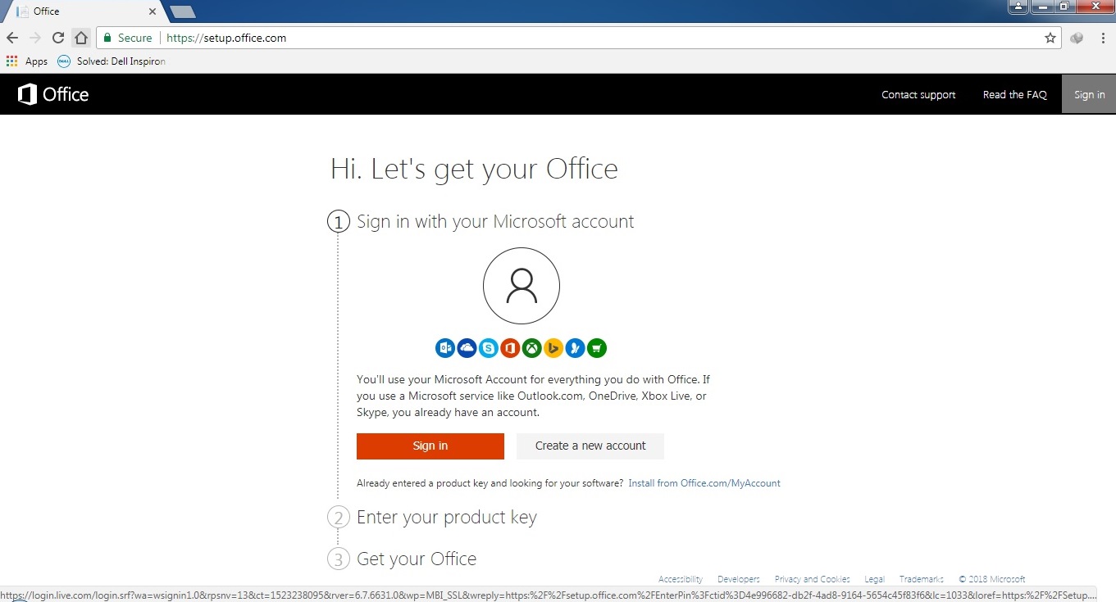Click Create a new account button

(590, 446)
